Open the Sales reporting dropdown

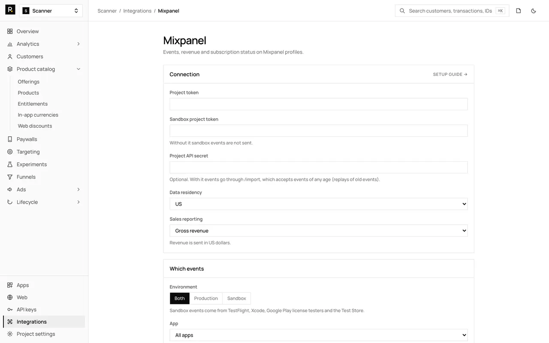tap(319, 231)
